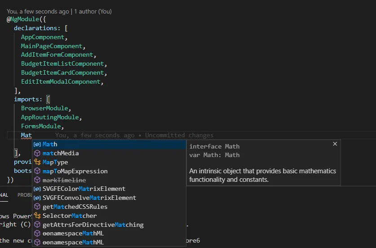Image resolution: width=376 pixels, height=248 pixels.
Task: Click the BrowserModule entry in imports
Action: (46, 108)
